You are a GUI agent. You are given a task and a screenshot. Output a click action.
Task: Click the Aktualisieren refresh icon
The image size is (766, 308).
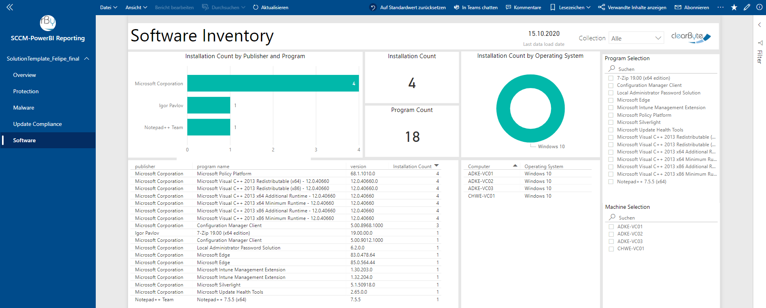(256, 7)
